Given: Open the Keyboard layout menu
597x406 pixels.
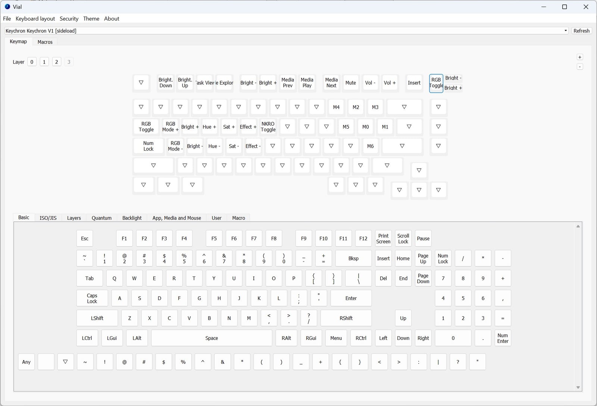Looking at the screenshot, I should click(35, 19).
